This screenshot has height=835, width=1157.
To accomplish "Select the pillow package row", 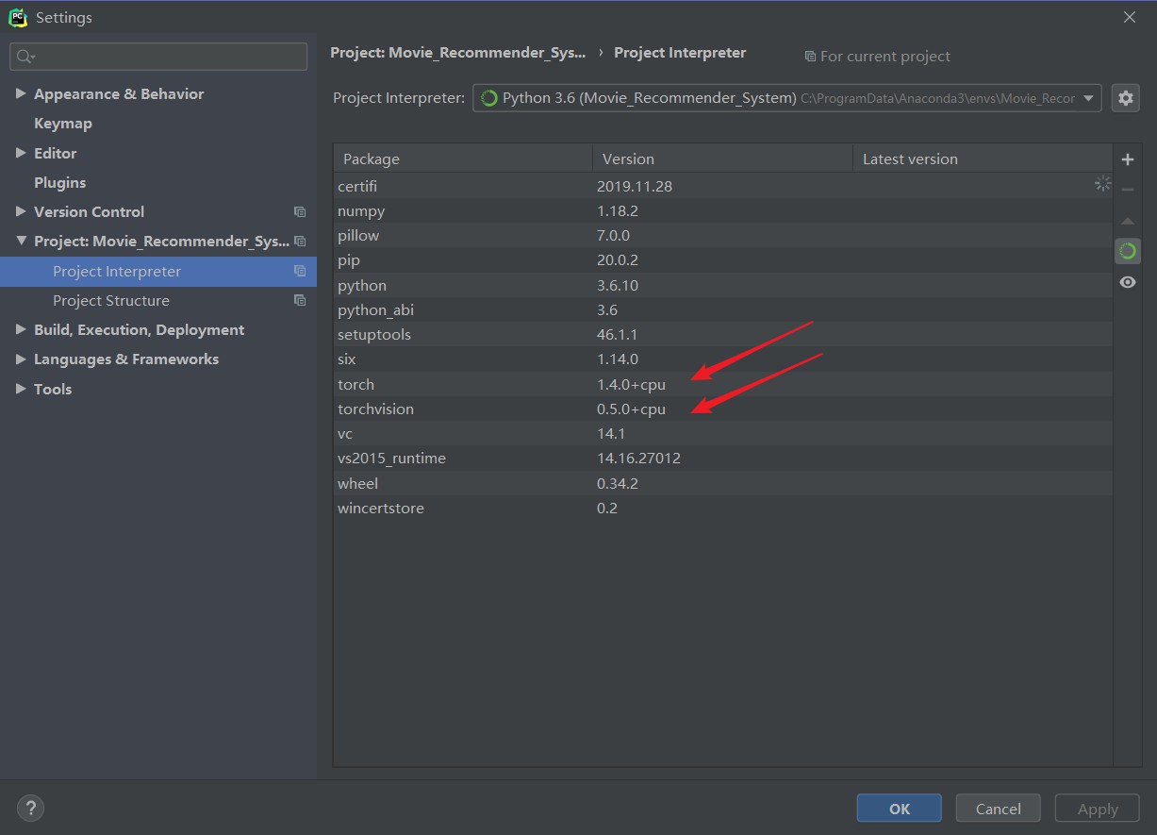I will pyautogui.click(x=723, y=235).
